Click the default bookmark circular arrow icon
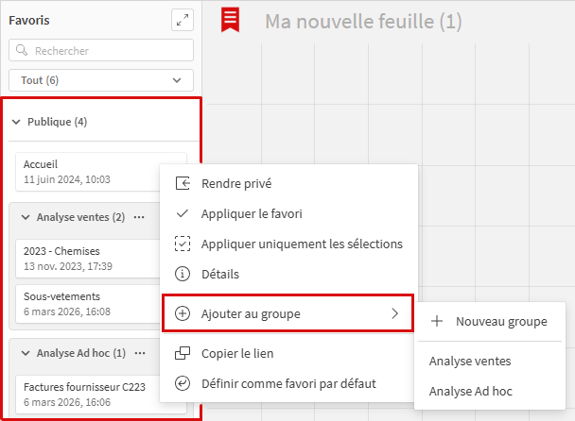This screenshot has height=421, width=575. point(183,383)
